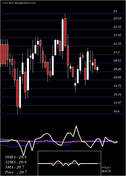Viewport: 126px width, 176px height.
Task: Click the '12MA : 20.8' readout
Action: pyautogui.click(x=16, y=162)
